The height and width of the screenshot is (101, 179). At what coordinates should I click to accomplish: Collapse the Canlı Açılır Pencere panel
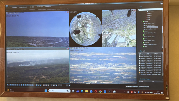coord(162,79)
